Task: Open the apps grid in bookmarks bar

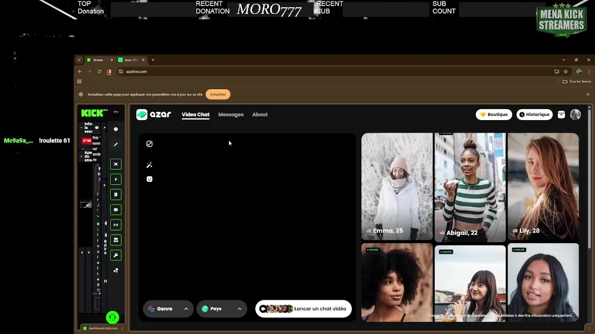Action: click(79, 82)
